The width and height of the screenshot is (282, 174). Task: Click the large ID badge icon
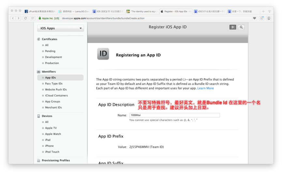[103, 54]
